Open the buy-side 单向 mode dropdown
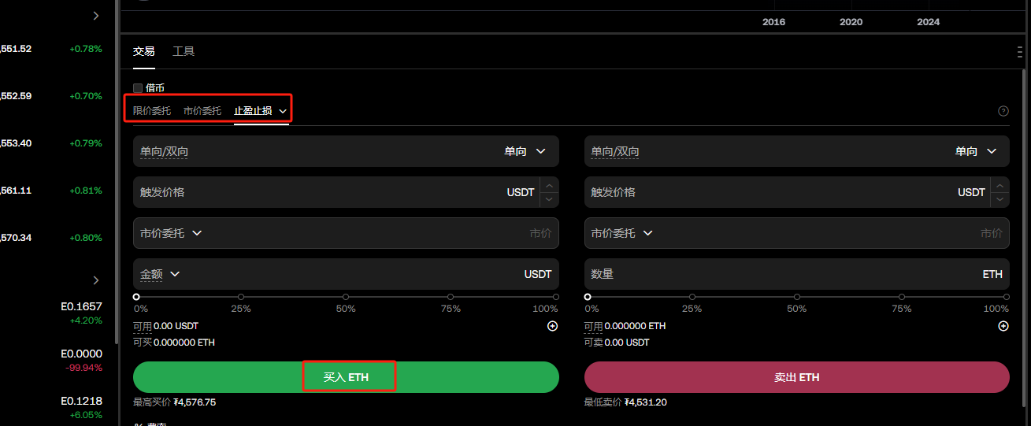Screen dimensions: 1031x426 click(x=525, y=151)
